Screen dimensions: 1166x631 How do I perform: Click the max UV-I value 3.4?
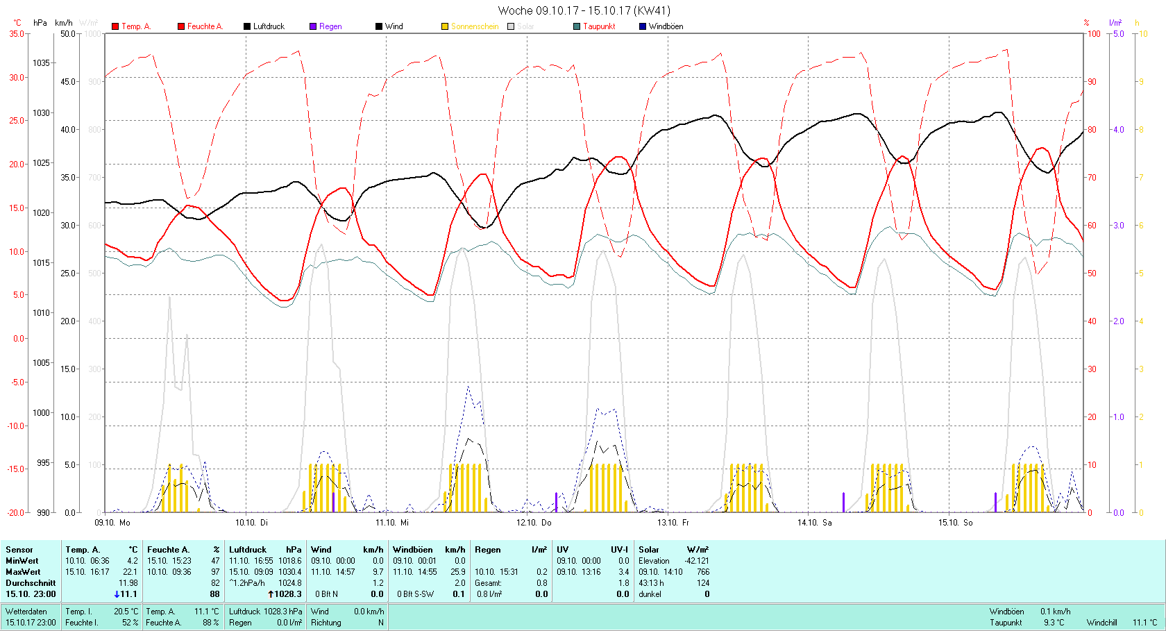[x=623, y=571]
